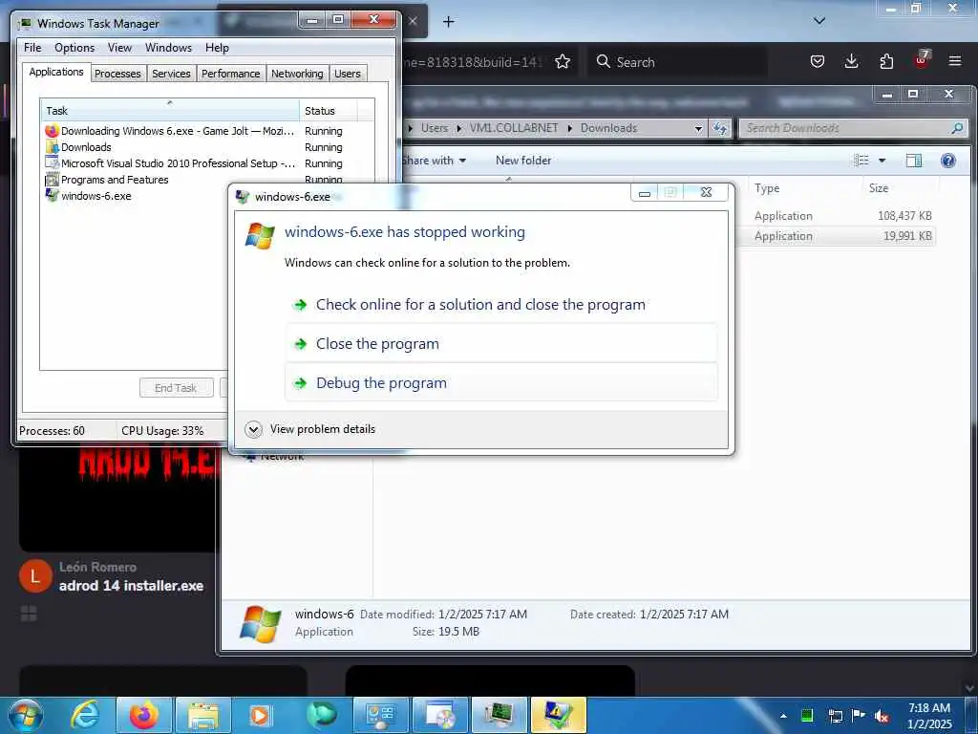Viewport: 978px width, 734px height.
Task: Select the Downloading Windows 6.exe Firefox task
Action: point(207,131)
